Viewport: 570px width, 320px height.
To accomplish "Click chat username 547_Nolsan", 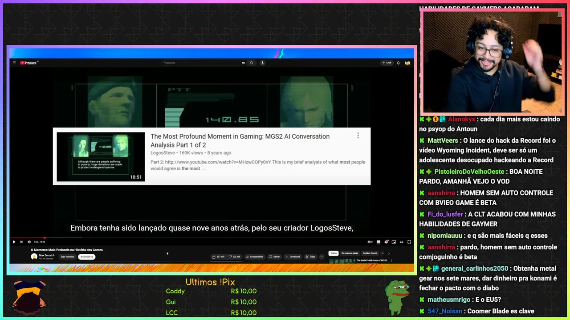I will click(445, 311).
